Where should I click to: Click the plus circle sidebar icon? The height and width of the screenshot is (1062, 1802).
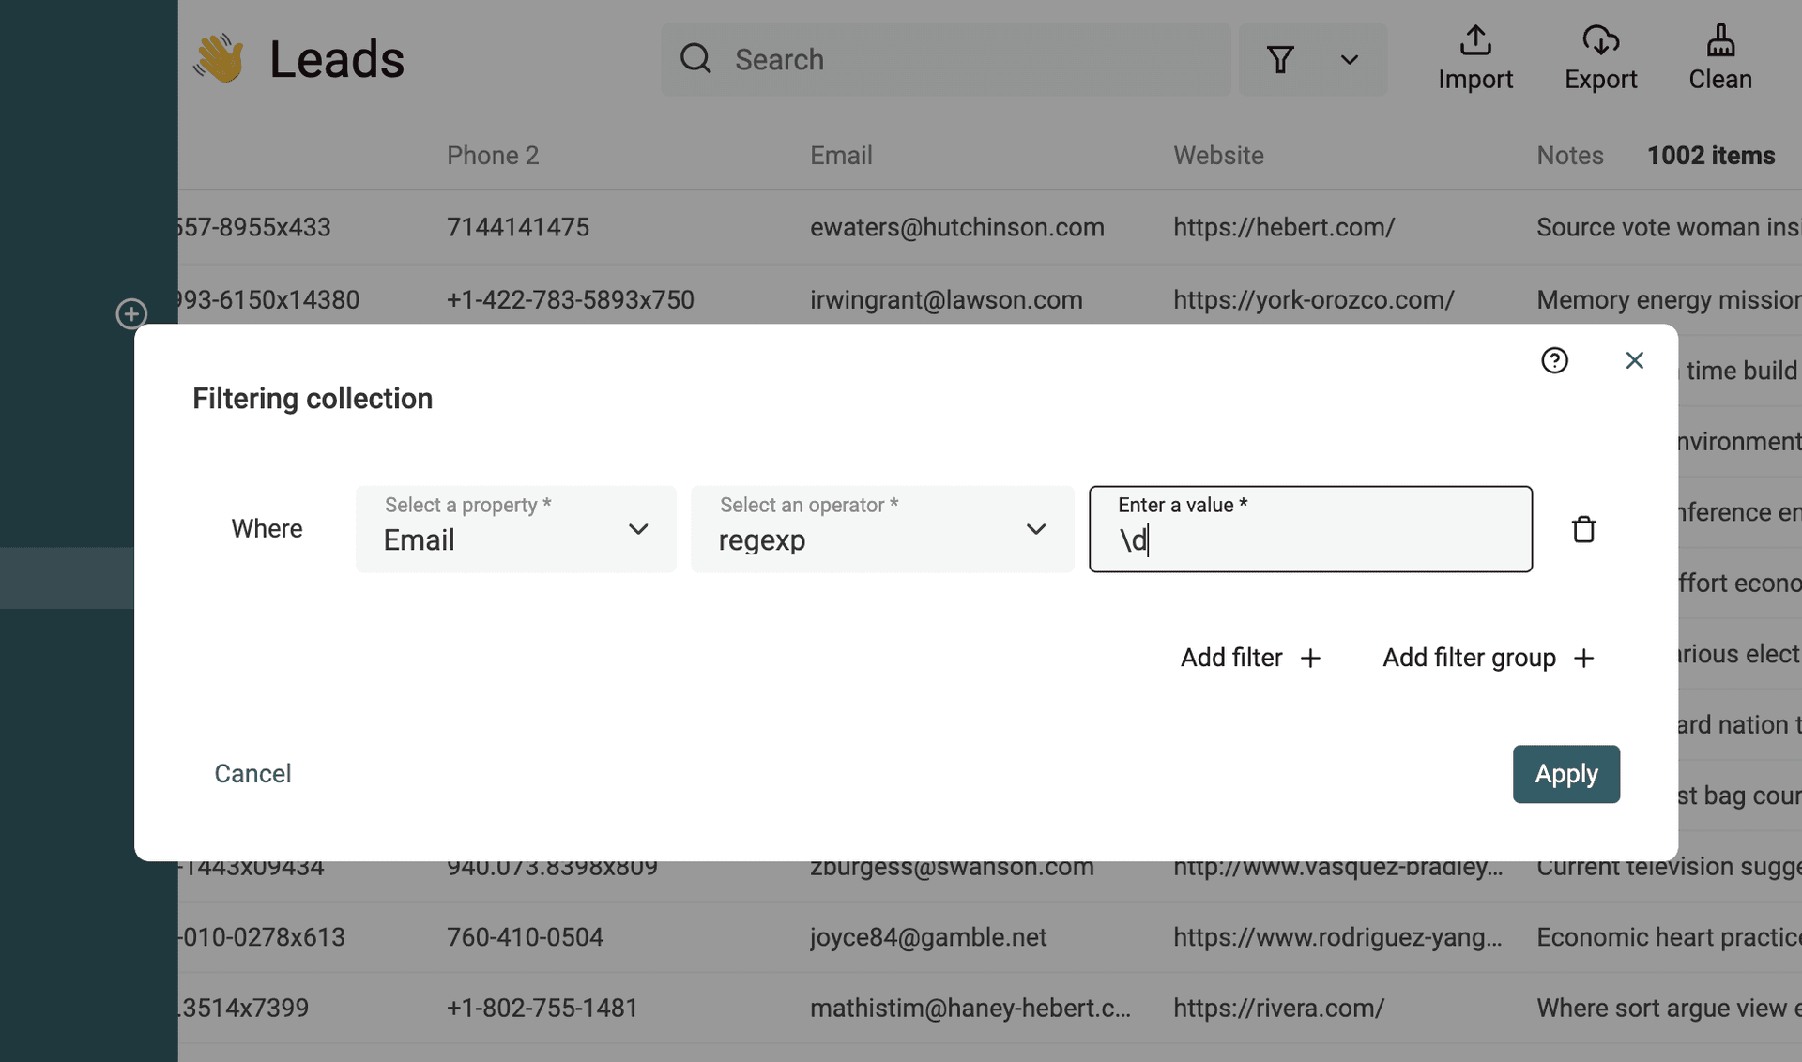tap(131, 313)
